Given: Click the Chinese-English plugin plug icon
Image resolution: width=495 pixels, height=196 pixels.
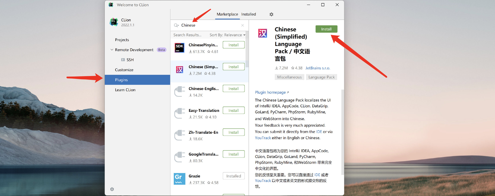Looking at the screenshot, I should (x=180, y=91).
